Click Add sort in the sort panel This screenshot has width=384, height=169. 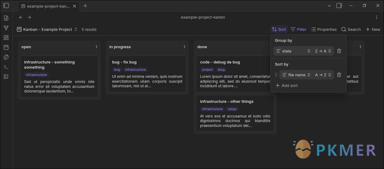pos(287,85)
